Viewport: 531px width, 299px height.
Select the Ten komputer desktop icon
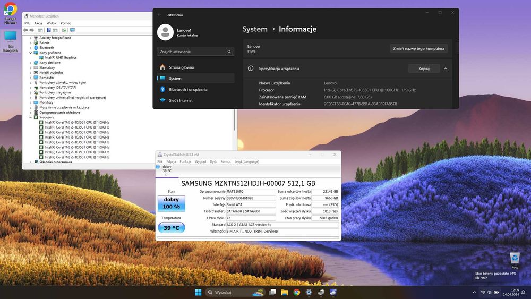(x=10, y=41)
